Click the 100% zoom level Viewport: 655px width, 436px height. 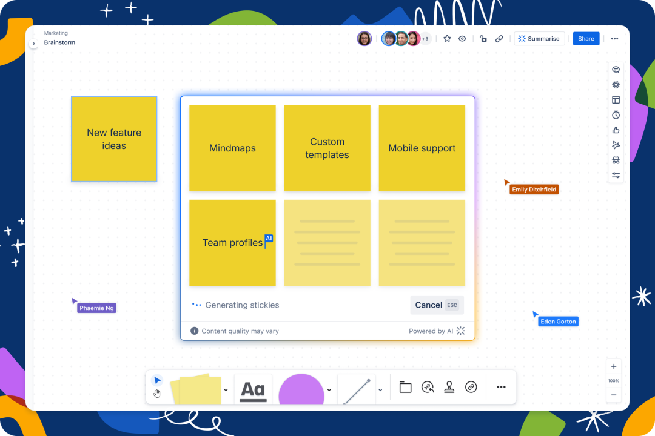pyautogui.click(x=614, y=381)
